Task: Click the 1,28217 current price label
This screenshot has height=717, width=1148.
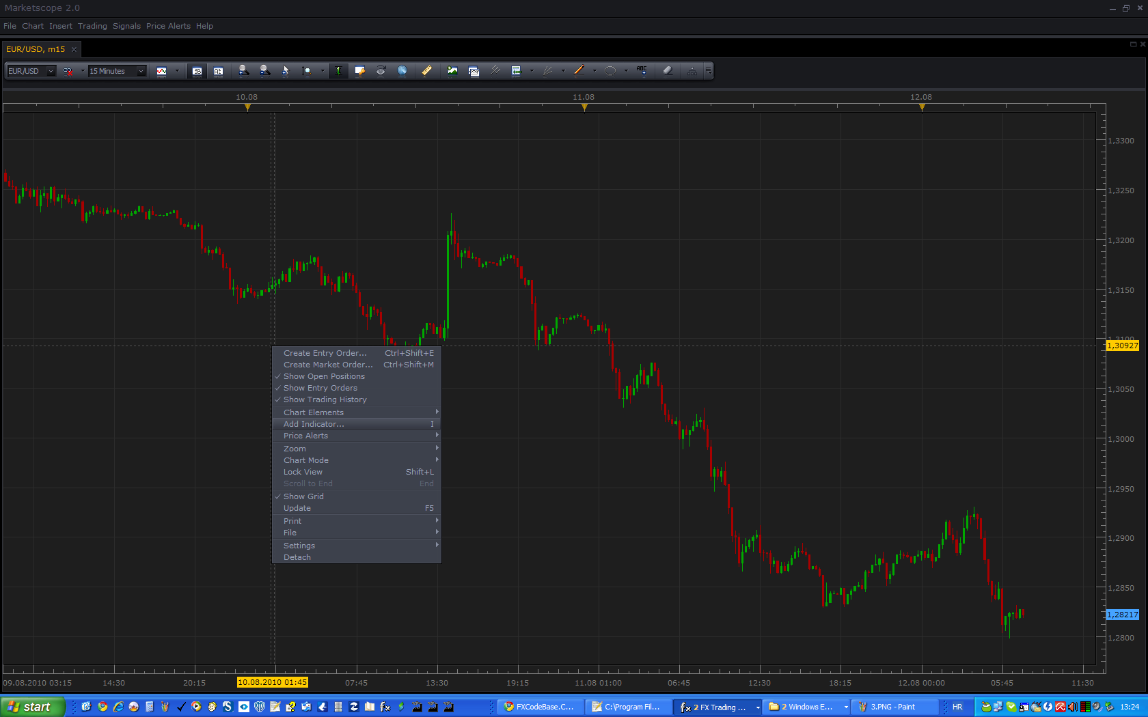Action: pyautogui.click(x=1123, y=615)
